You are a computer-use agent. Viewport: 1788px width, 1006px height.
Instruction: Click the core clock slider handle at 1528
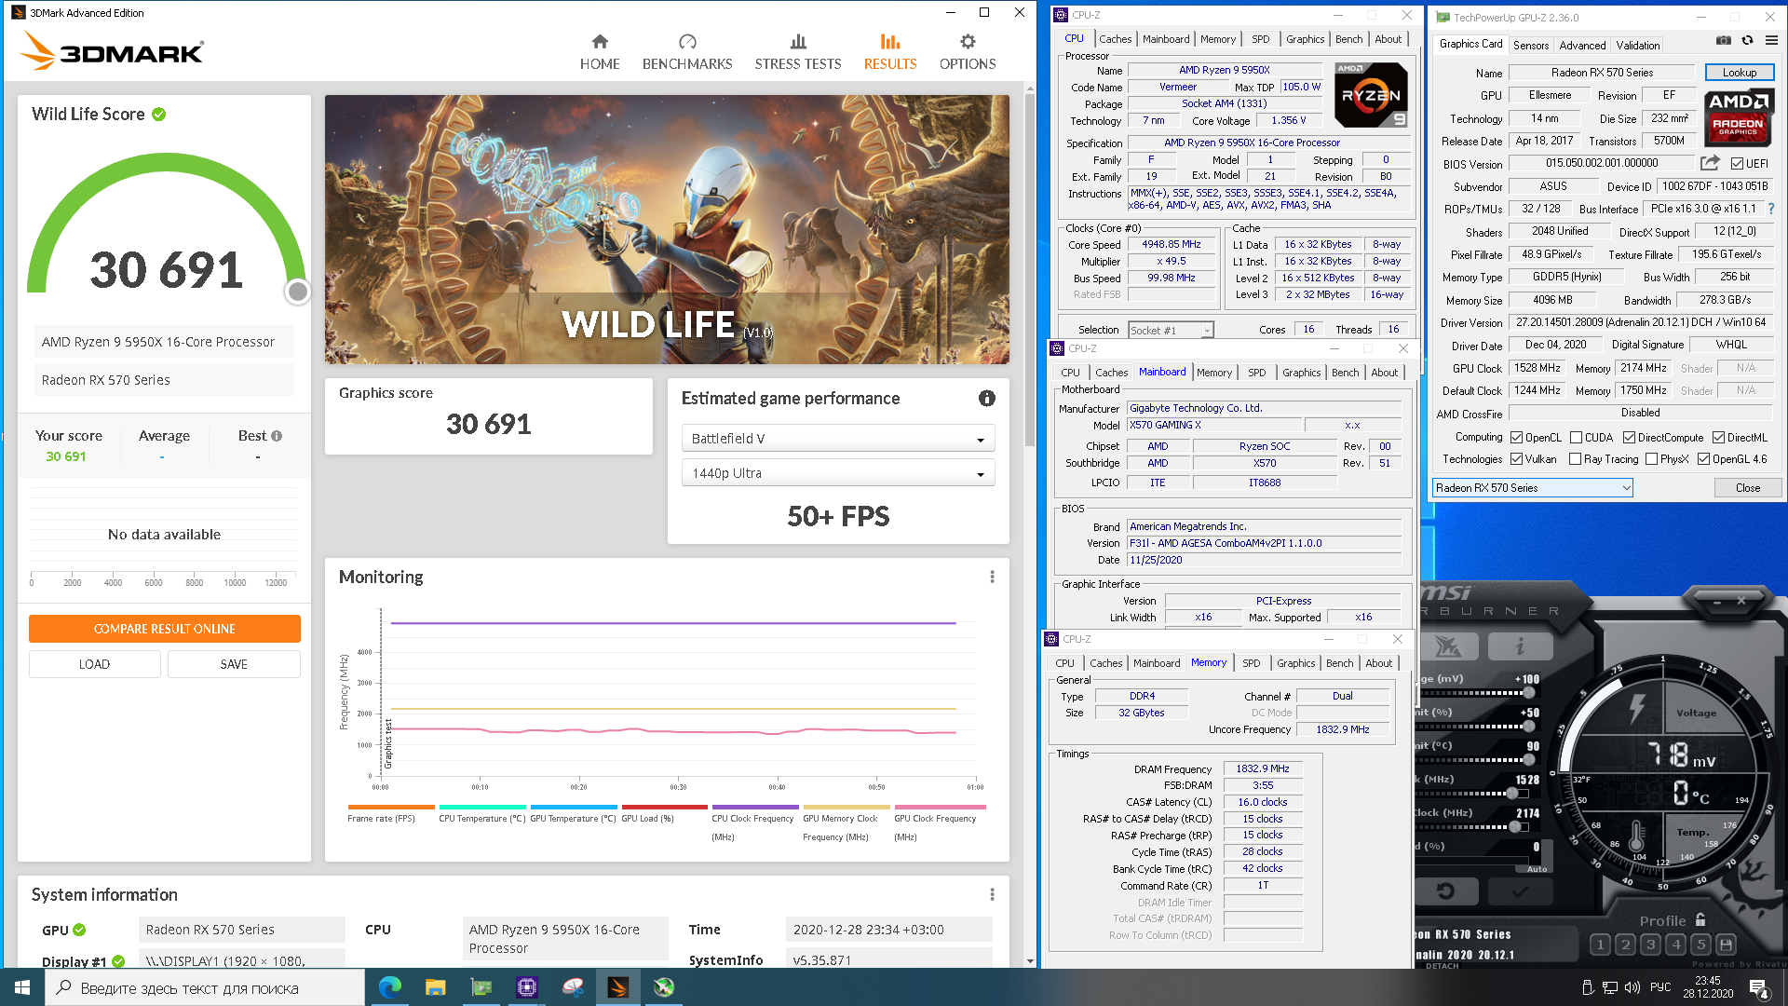tap(1512, 793)
